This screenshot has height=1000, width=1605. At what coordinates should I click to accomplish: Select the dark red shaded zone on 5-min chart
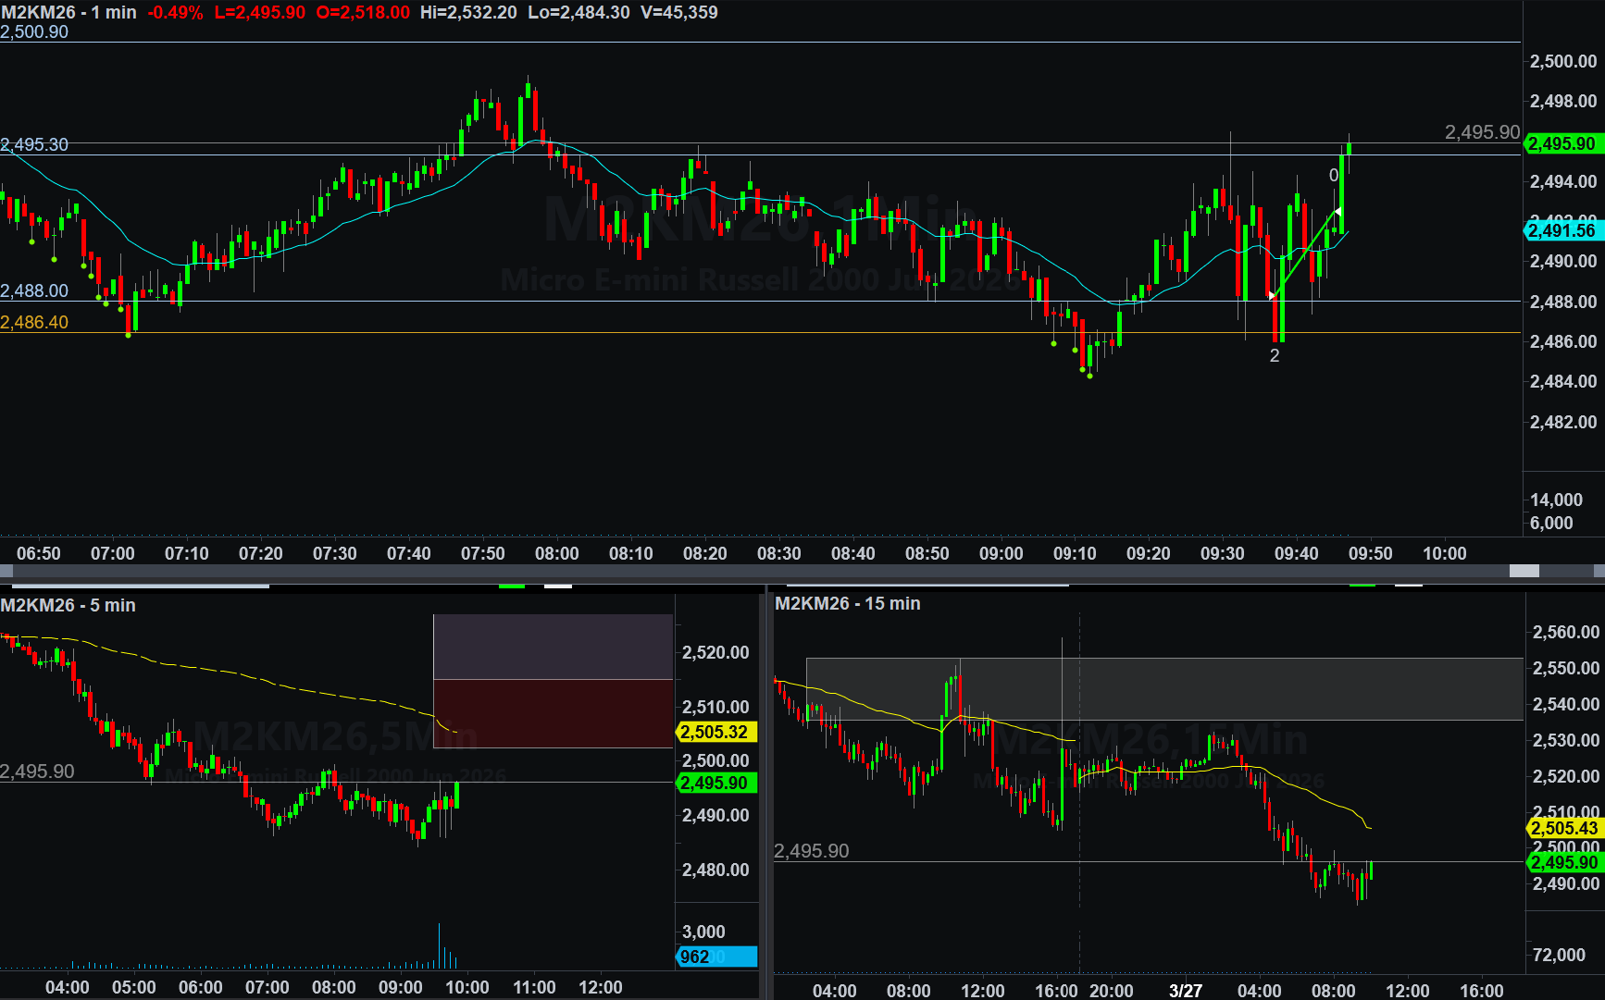pyautogui.click(x=553, y=713)
